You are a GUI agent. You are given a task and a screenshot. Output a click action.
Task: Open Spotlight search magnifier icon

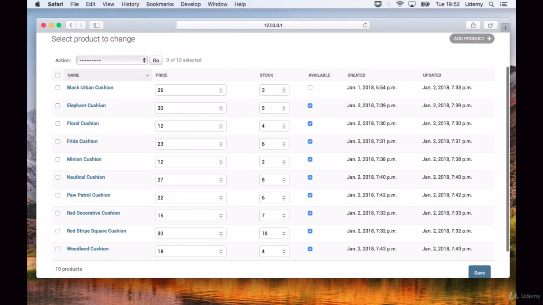(x=492, y=4)
